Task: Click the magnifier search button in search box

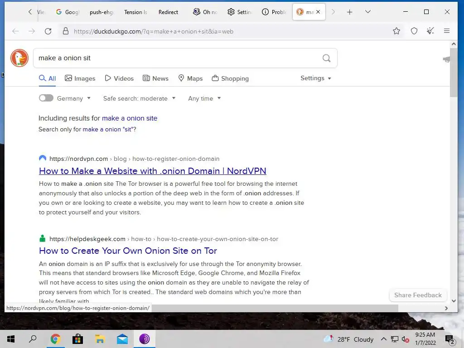Action: [326, 58]
